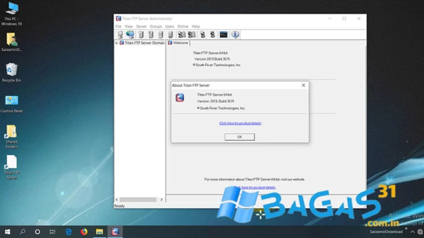The width and height of the screenshot is (424, 238).
Task: Click the remote connection globe monitor icon
Action: point(130,35)
